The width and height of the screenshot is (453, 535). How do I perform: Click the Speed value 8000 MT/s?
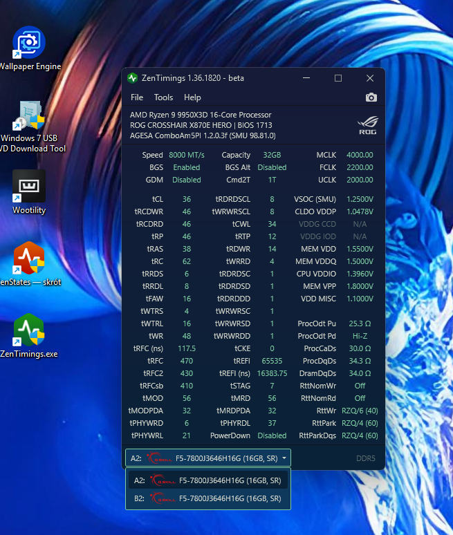click(187, 155)
